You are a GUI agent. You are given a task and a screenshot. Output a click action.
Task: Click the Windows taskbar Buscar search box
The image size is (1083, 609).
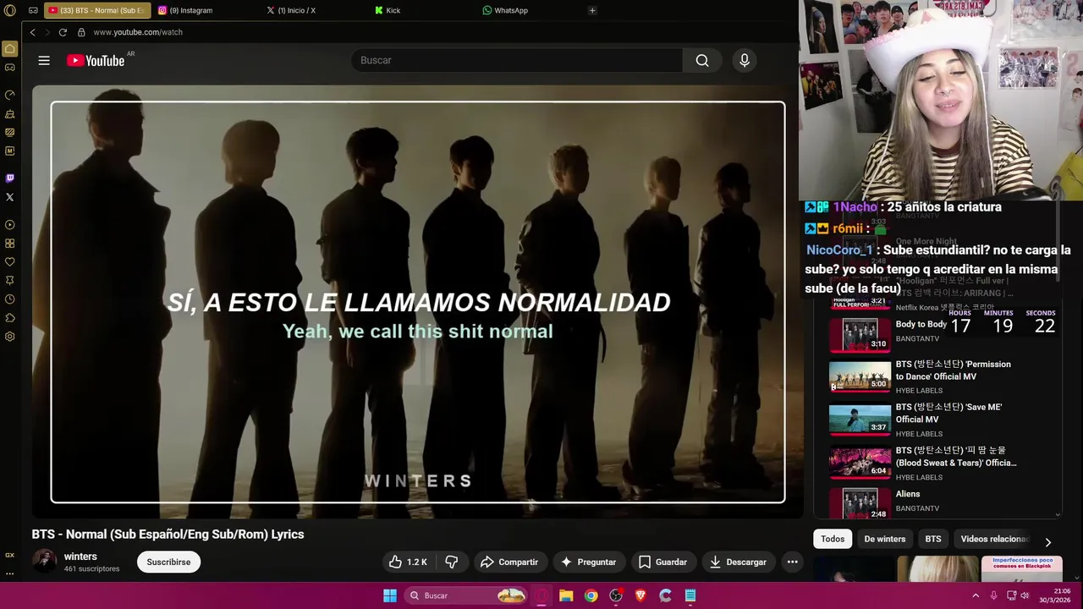[x=465, y=595]
